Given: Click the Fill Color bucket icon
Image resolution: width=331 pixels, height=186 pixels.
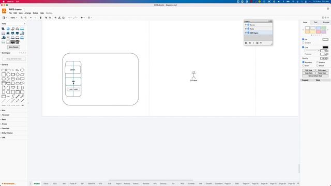Looking at the screenshot, I should (55, 18).
